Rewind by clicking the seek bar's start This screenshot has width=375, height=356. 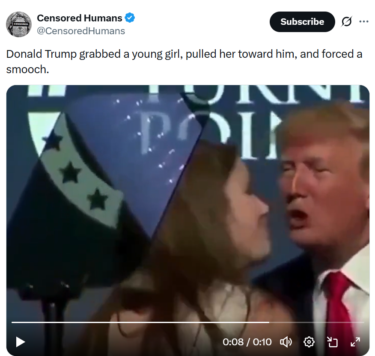pyautogui.click(x=13, y=322)
